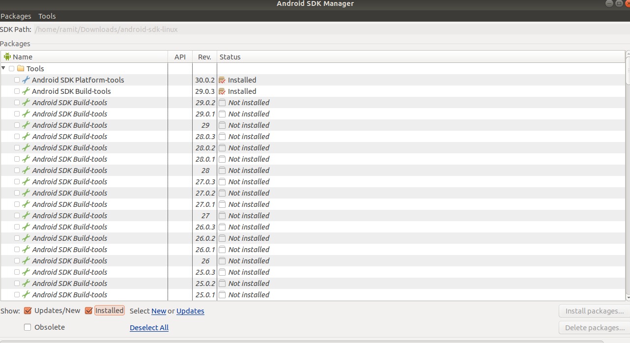Click the Tools folder icon
The width and height of the screenshot is (630, 343).
pyautogui.click(x=22, y=68)
